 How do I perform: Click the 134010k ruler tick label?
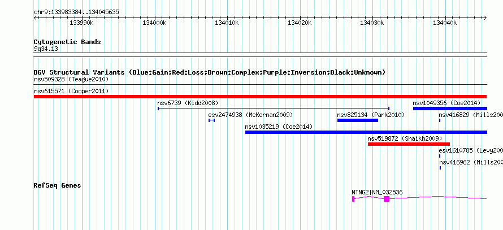[x=227, y=23]
